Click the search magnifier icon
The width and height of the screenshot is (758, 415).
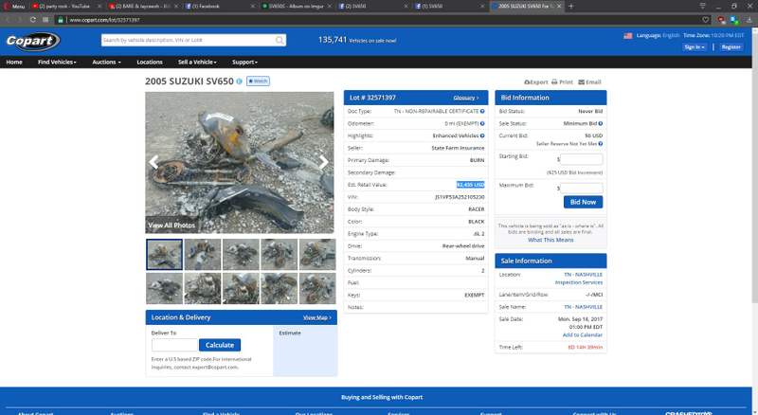[x=280, y=40]
